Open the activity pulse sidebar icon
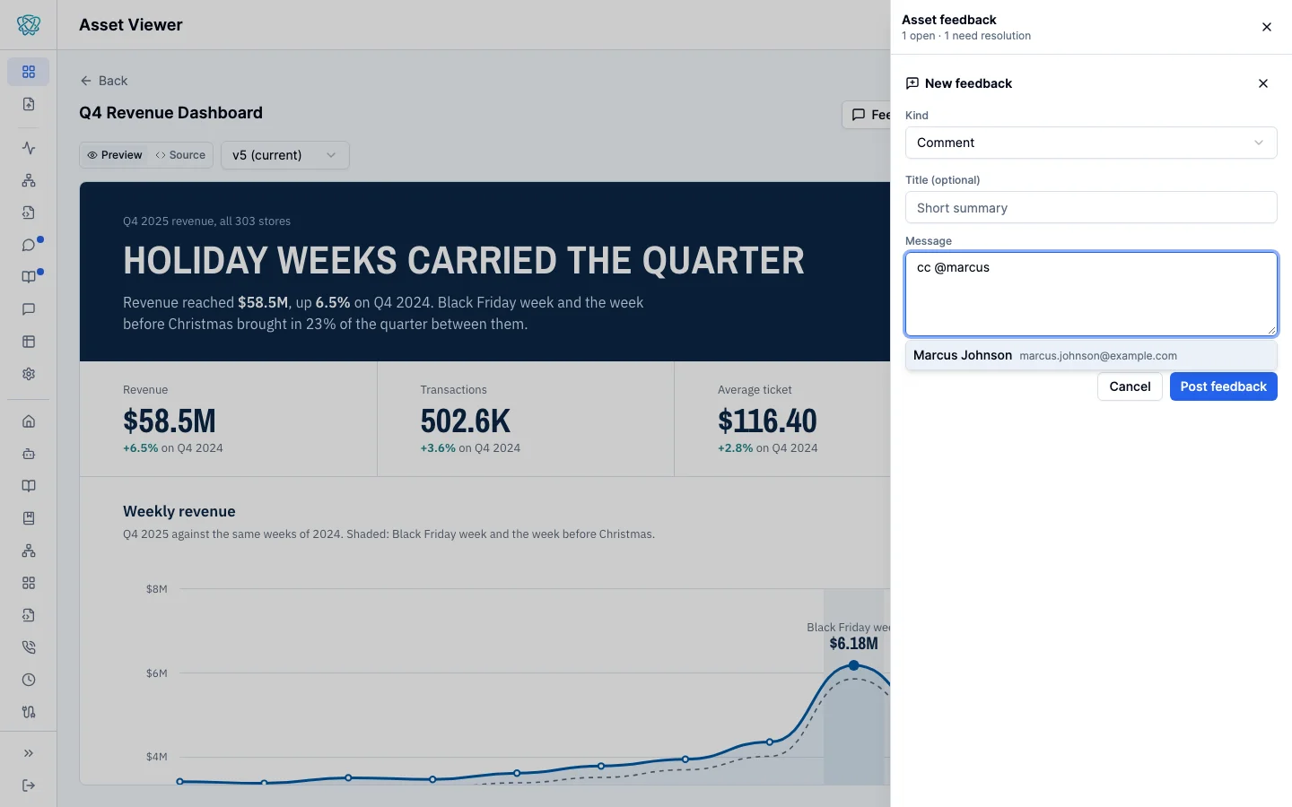 (x=29, y=148)
